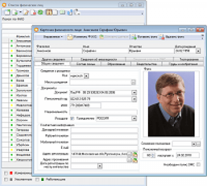Click the binoculars search icon in list toolbar
Viewport: 207px width, 186px height.
[x=49, y=12]
